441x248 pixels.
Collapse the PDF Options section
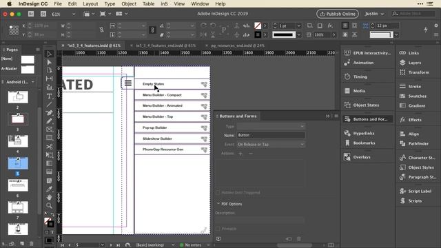coord(218,204)
